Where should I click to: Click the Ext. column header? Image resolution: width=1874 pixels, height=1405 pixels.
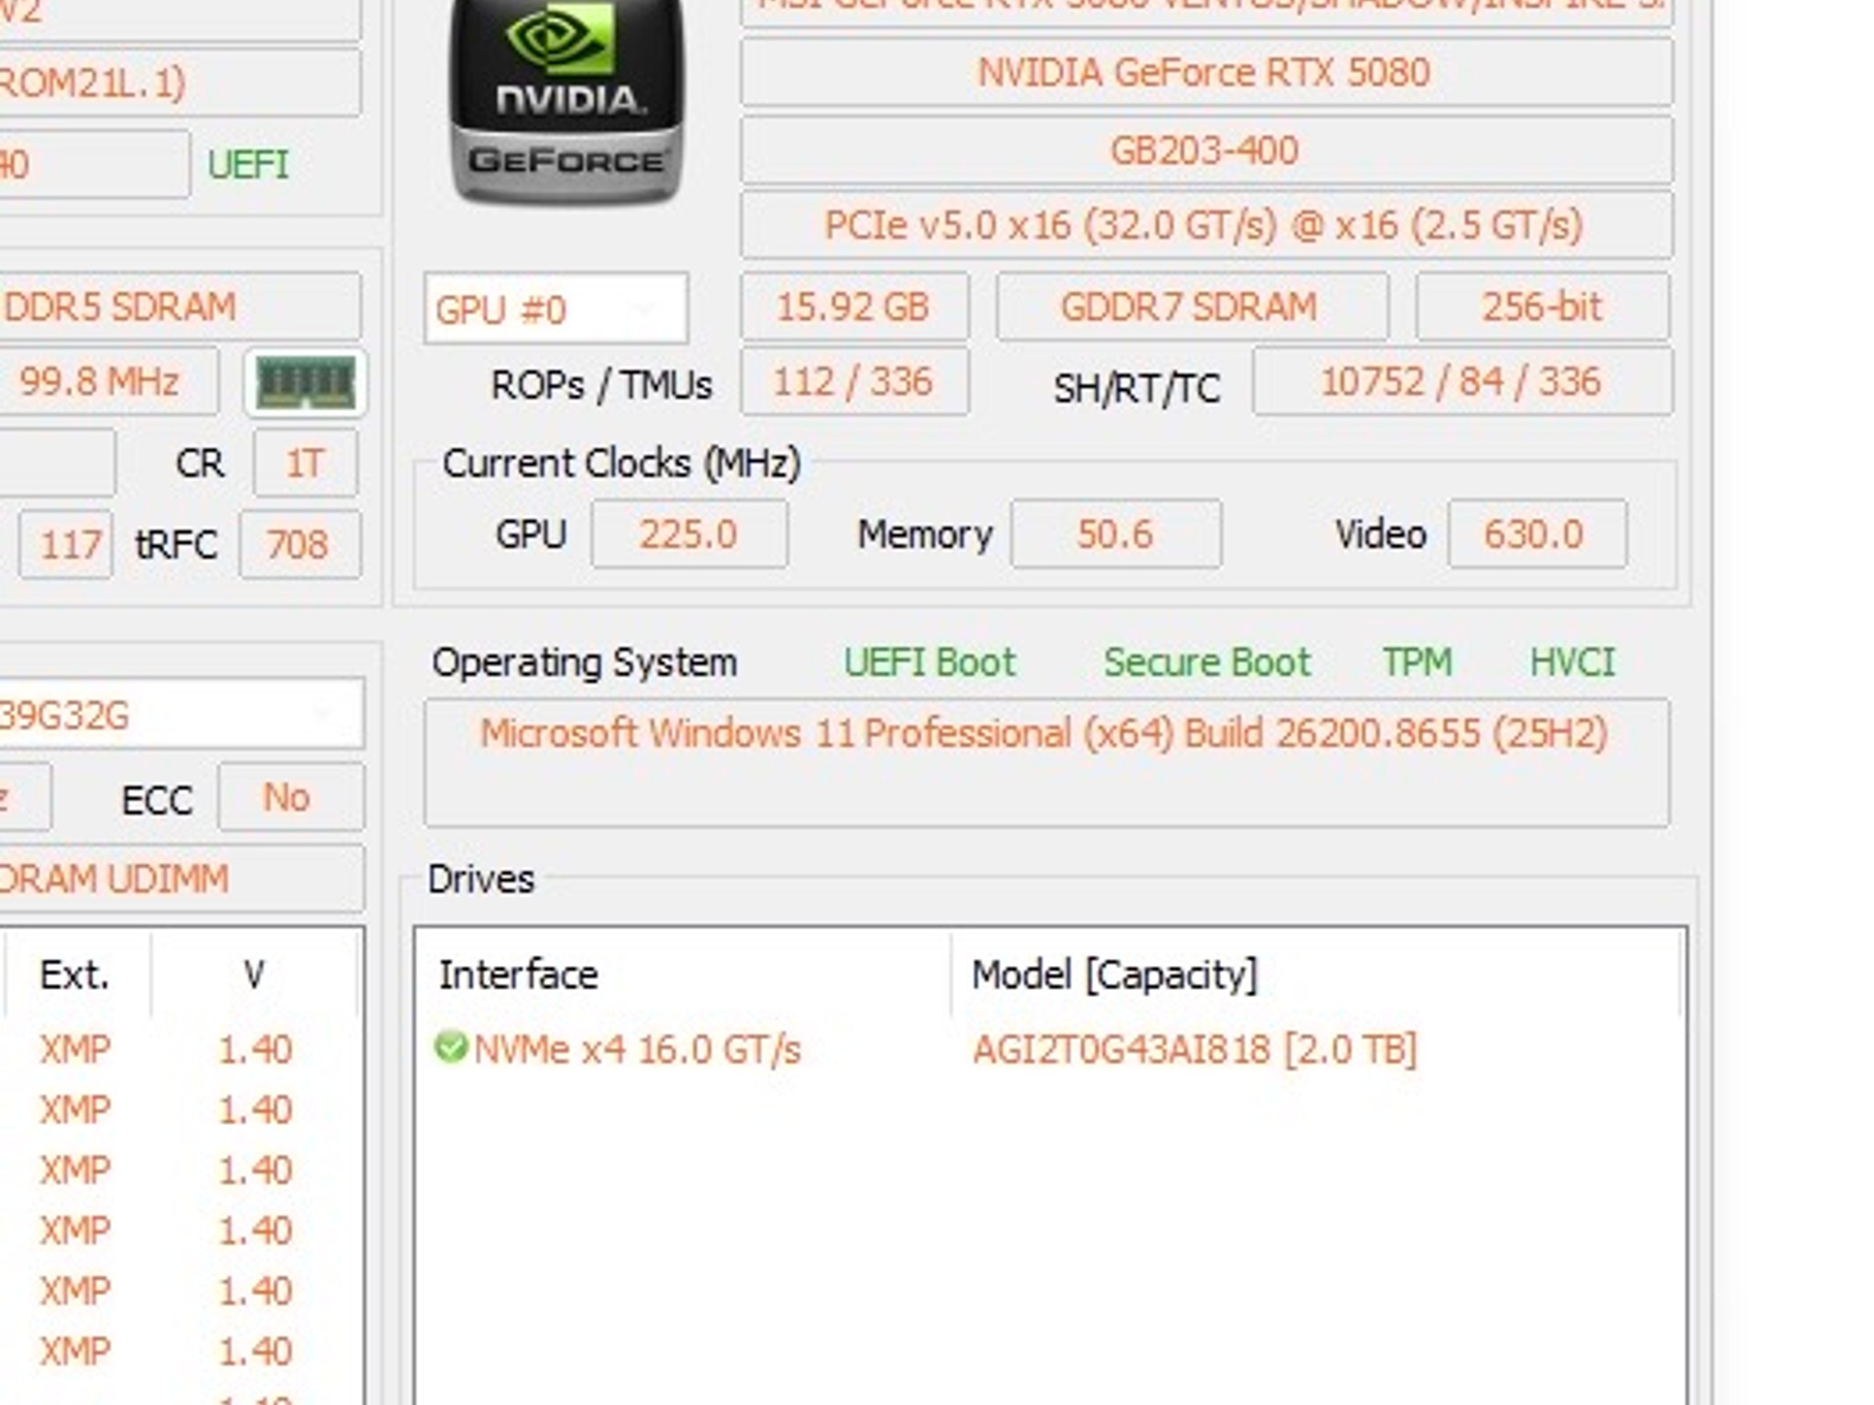(76, 975)
